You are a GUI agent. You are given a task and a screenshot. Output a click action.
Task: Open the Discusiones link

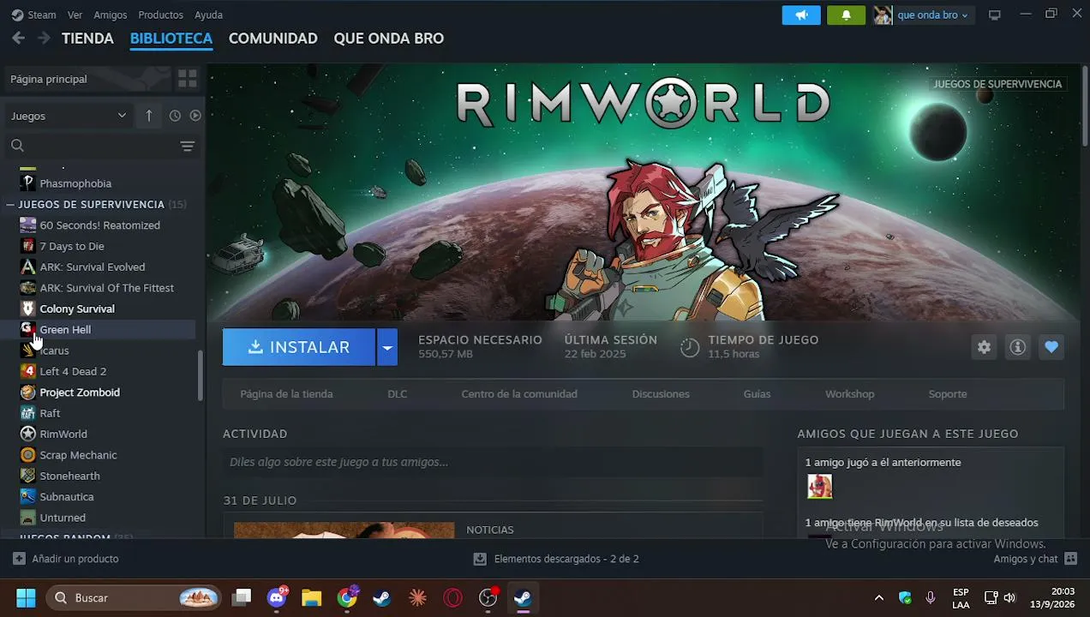pyautogui.click(x=661, y=394)
